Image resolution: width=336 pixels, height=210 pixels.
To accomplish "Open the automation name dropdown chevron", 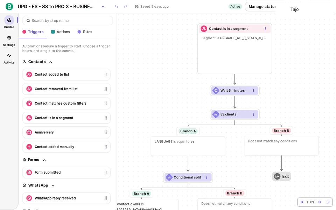I will click(x=103, y=7).
